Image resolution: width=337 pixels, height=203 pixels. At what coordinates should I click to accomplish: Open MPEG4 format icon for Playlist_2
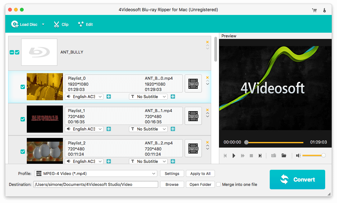point(193,149)
